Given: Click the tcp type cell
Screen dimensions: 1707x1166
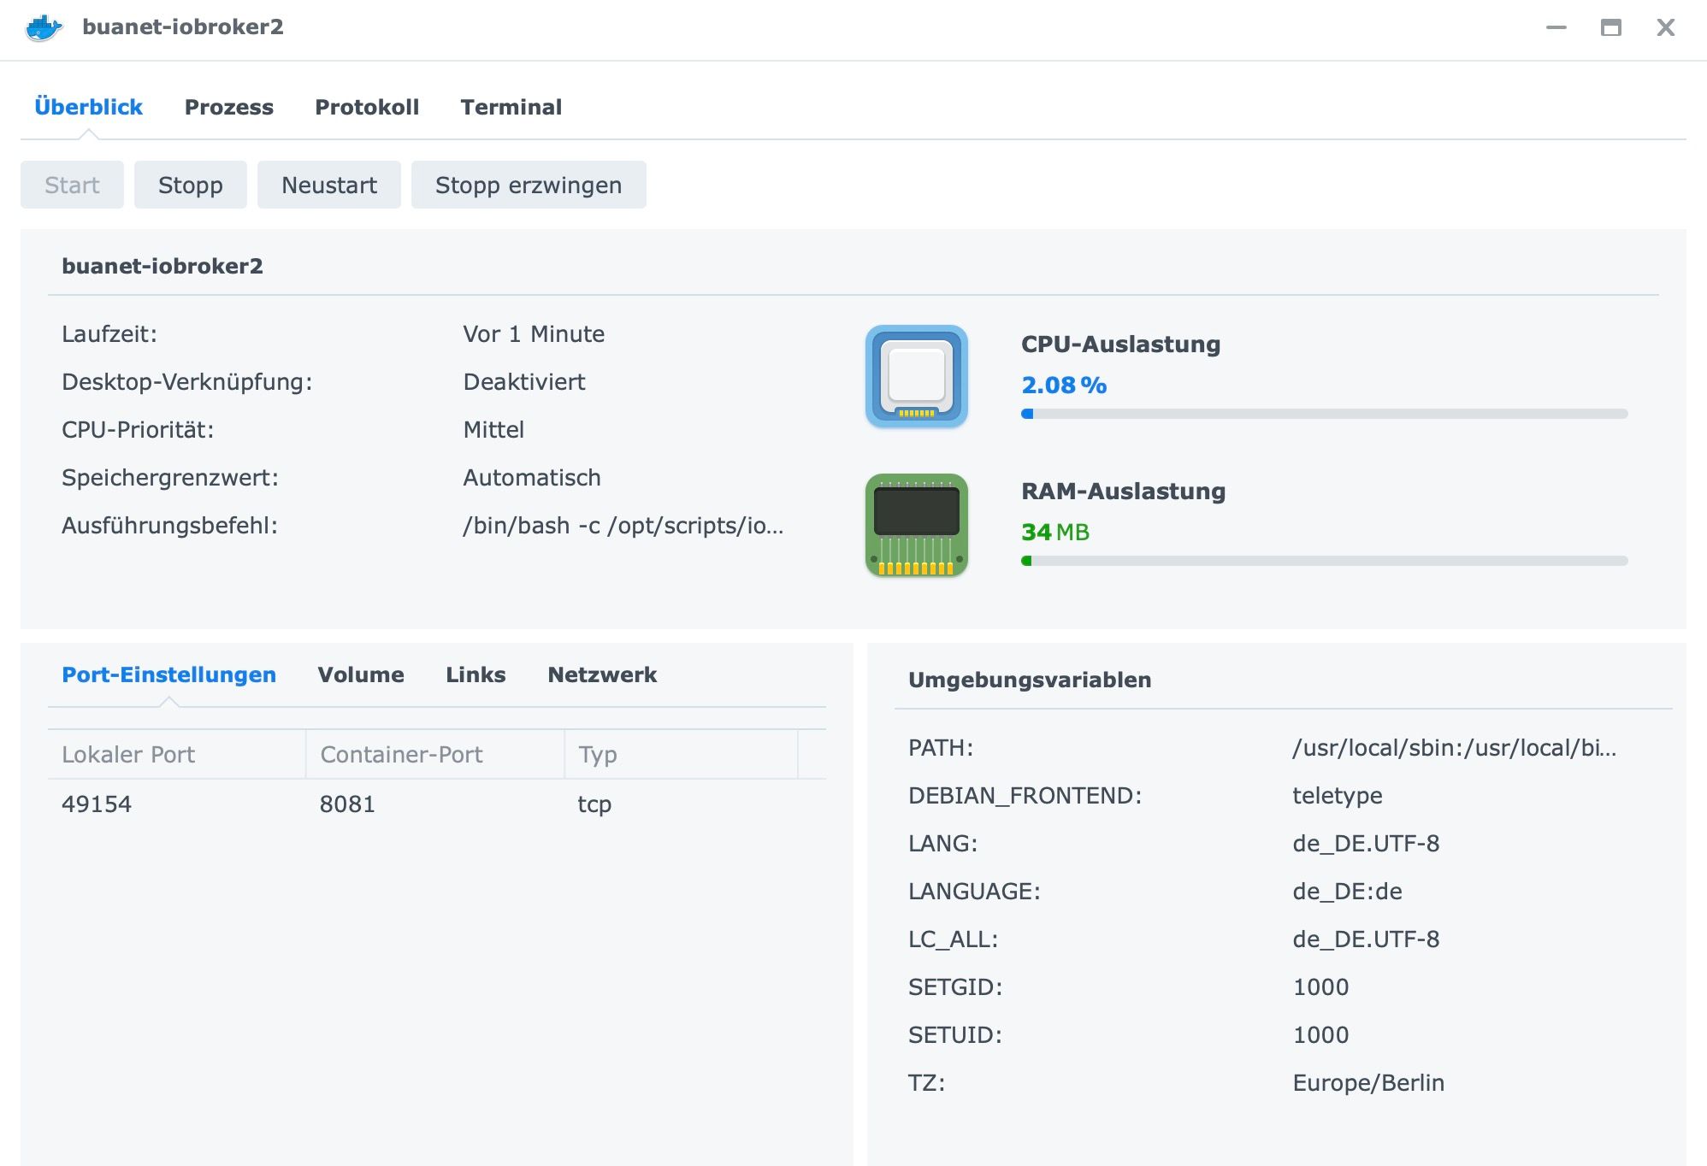Looking at the screenshot, I should click(594, 804).
